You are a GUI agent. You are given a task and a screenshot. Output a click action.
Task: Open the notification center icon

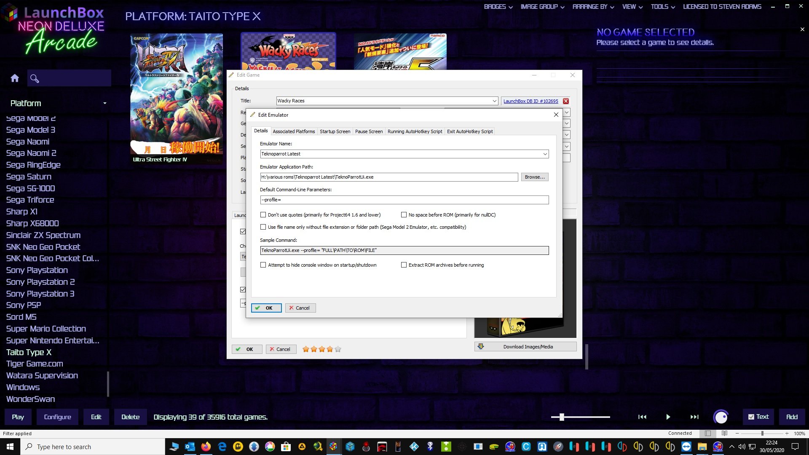click(x=795, y=447)
